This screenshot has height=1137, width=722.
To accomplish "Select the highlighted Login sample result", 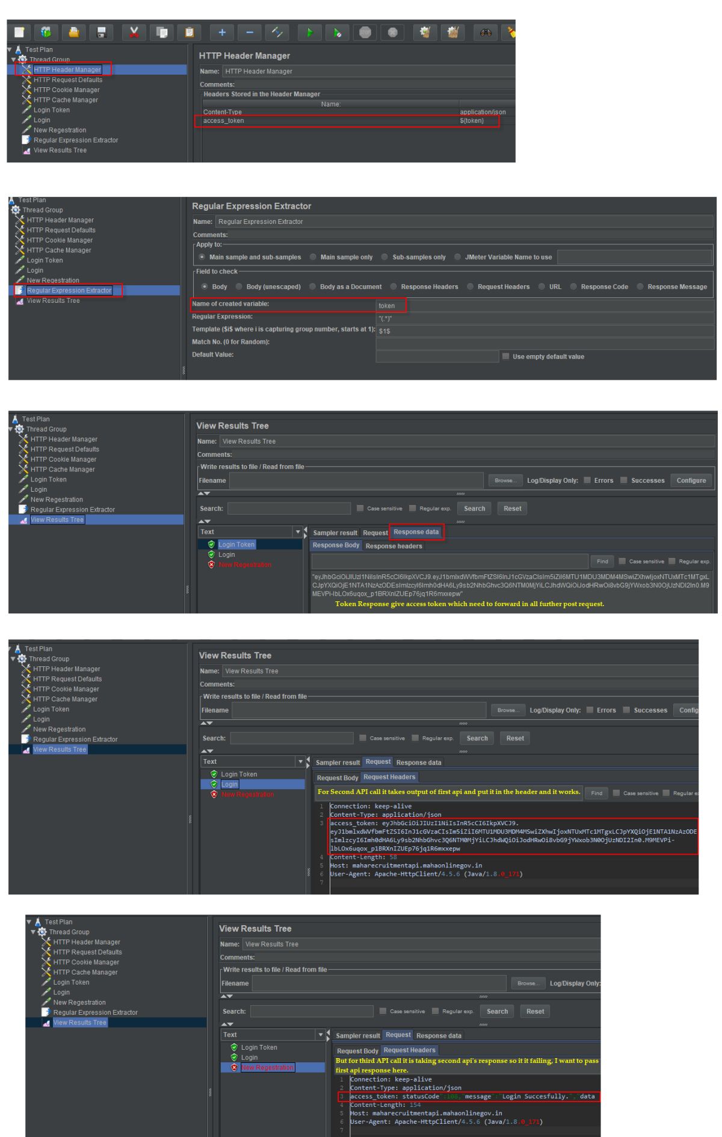I will pos(229,784).
